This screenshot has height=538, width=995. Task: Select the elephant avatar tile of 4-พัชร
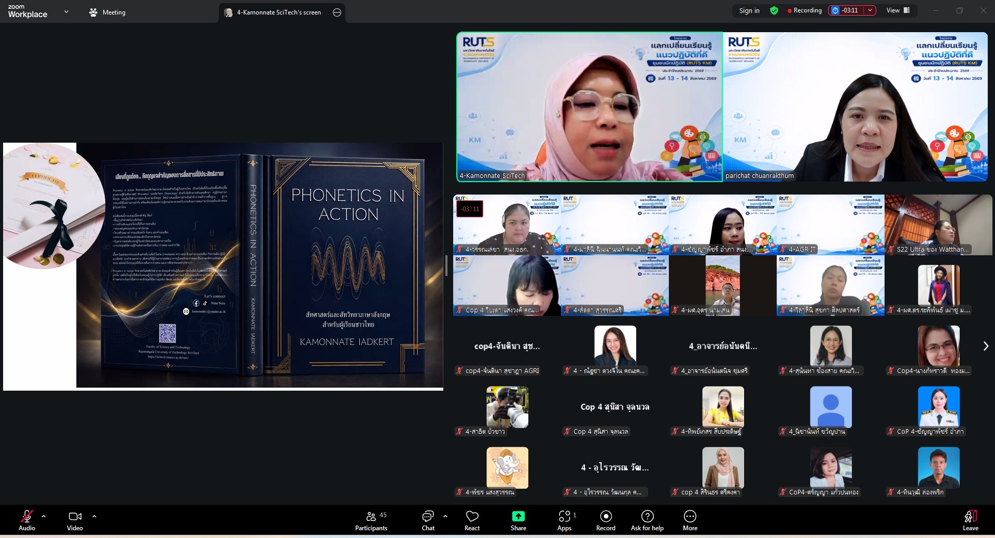(x=507, y=468)
